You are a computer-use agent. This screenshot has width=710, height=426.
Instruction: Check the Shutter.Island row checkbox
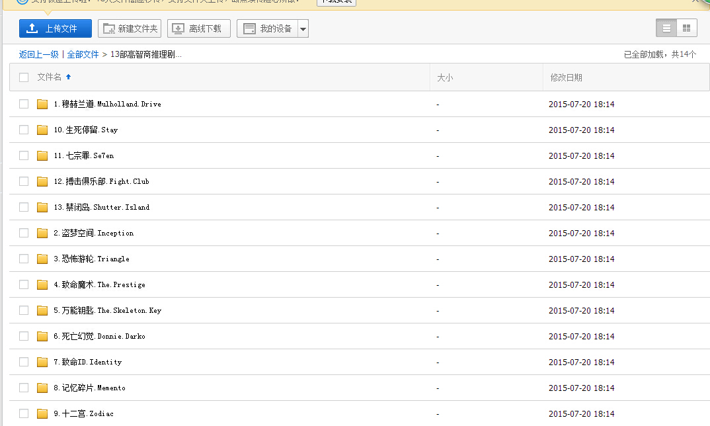[x=24, y=208]
